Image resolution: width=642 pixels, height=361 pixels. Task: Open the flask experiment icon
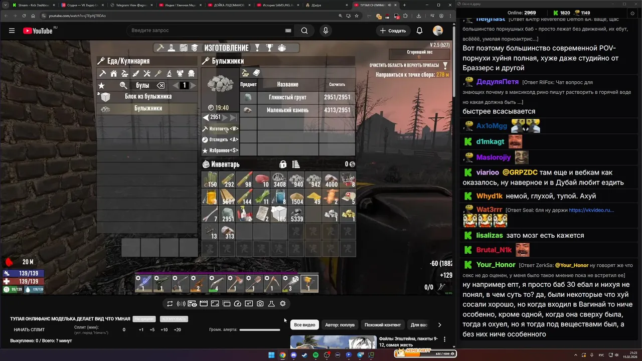coord(271,304)
